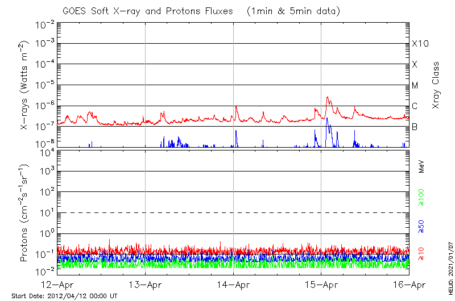Image resolution: width=455 pixels, height=301 pixels.
Task: Select the B X-ray class label
Action: coord(415,127)
